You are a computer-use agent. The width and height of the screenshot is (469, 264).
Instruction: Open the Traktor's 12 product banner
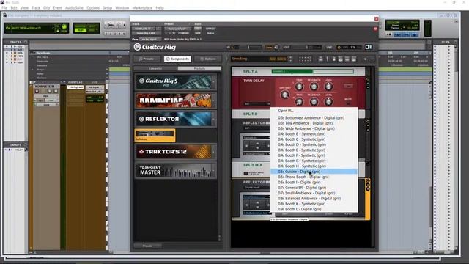coord(176,152)
